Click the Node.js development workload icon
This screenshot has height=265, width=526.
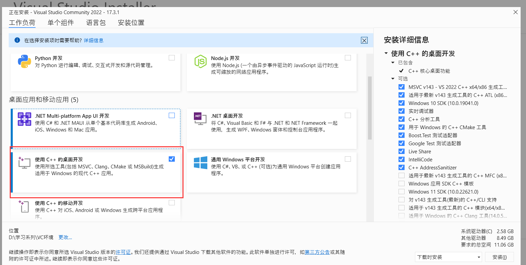click(x=200, y=61)
